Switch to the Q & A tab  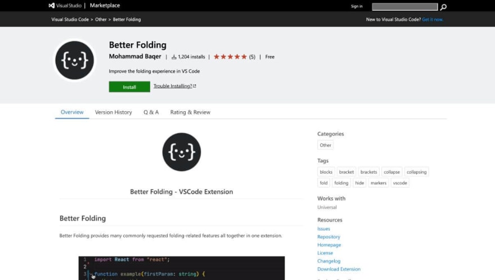tap(151, 112)
